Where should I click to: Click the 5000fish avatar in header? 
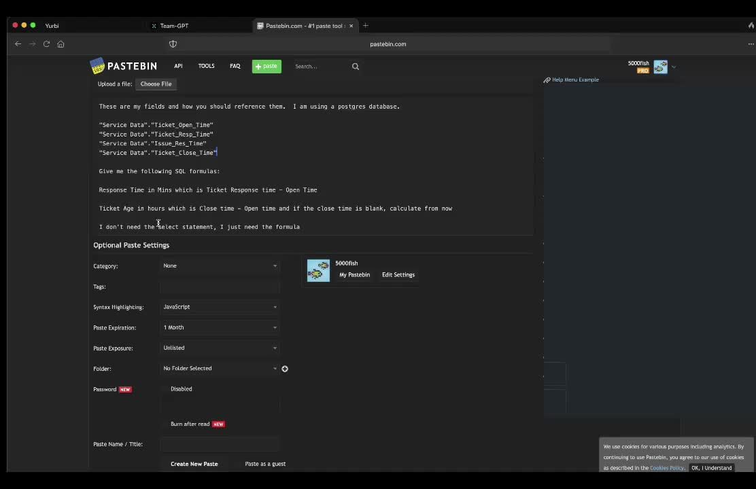660,67
